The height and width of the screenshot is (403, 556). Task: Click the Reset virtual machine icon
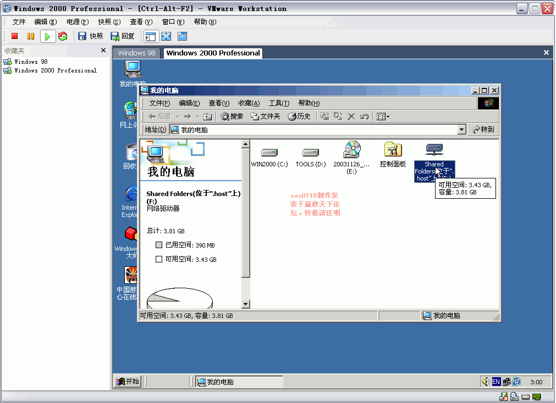click(63, 36)
